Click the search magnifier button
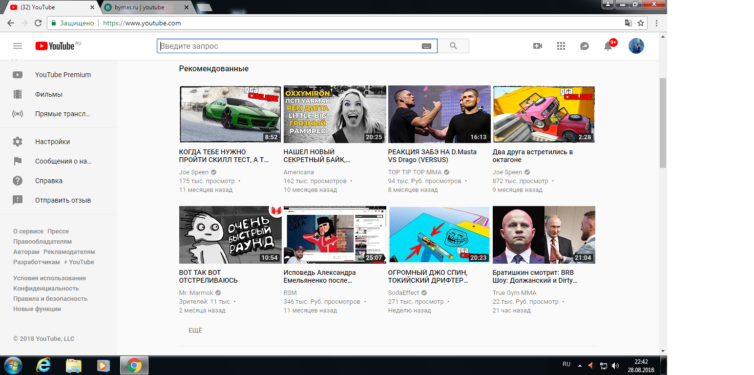The image size is (754, 375). (453, 46)
